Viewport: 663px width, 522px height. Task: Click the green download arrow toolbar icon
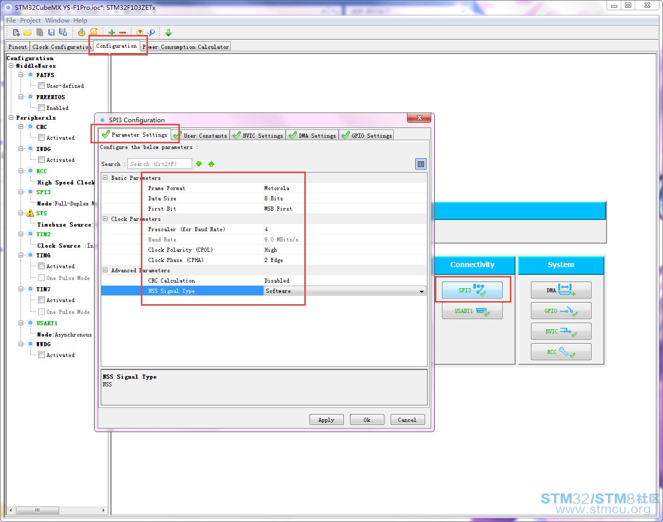coord(169,32)
